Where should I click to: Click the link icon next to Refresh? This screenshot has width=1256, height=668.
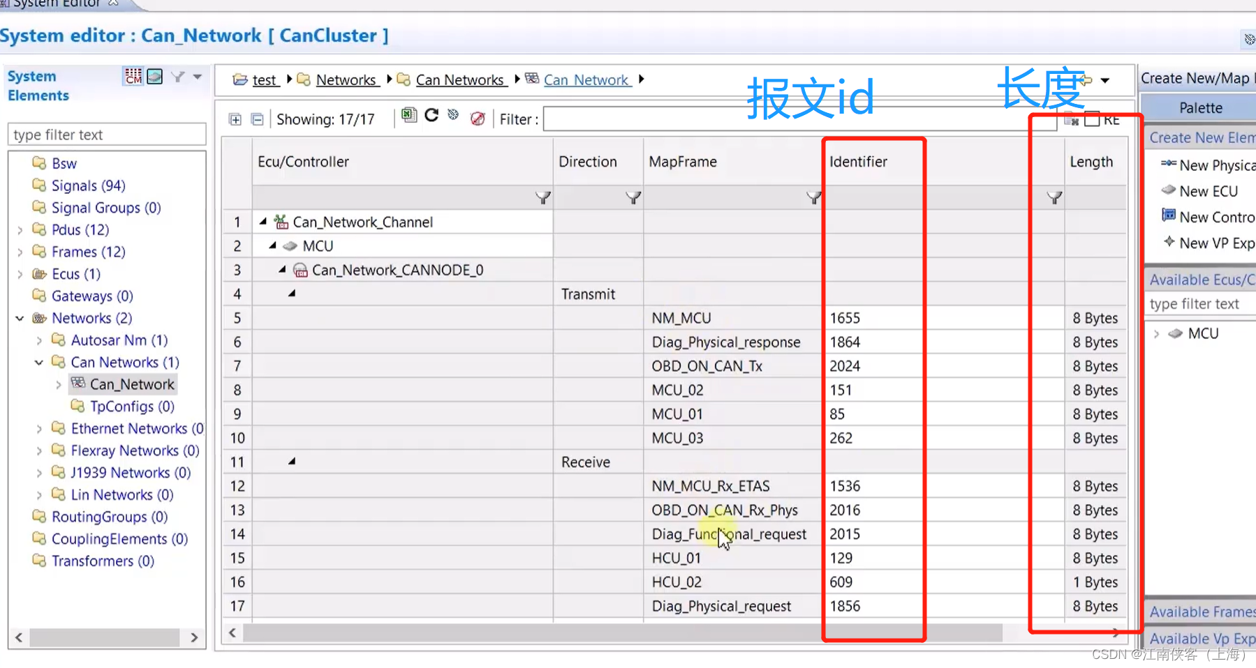453,115
